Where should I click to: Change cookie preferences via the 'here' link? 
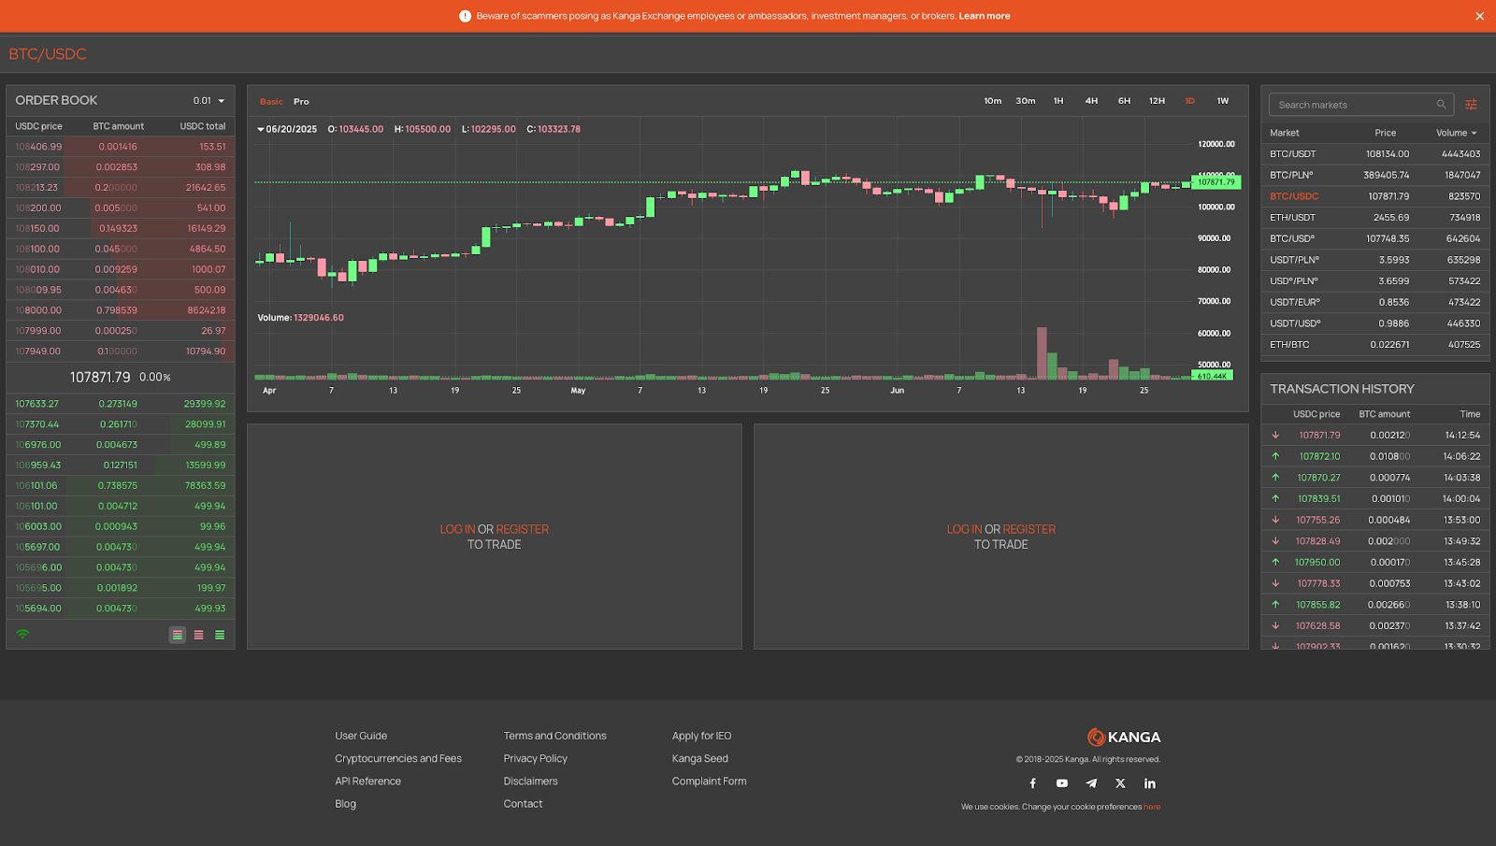(x=1152, y=807)
